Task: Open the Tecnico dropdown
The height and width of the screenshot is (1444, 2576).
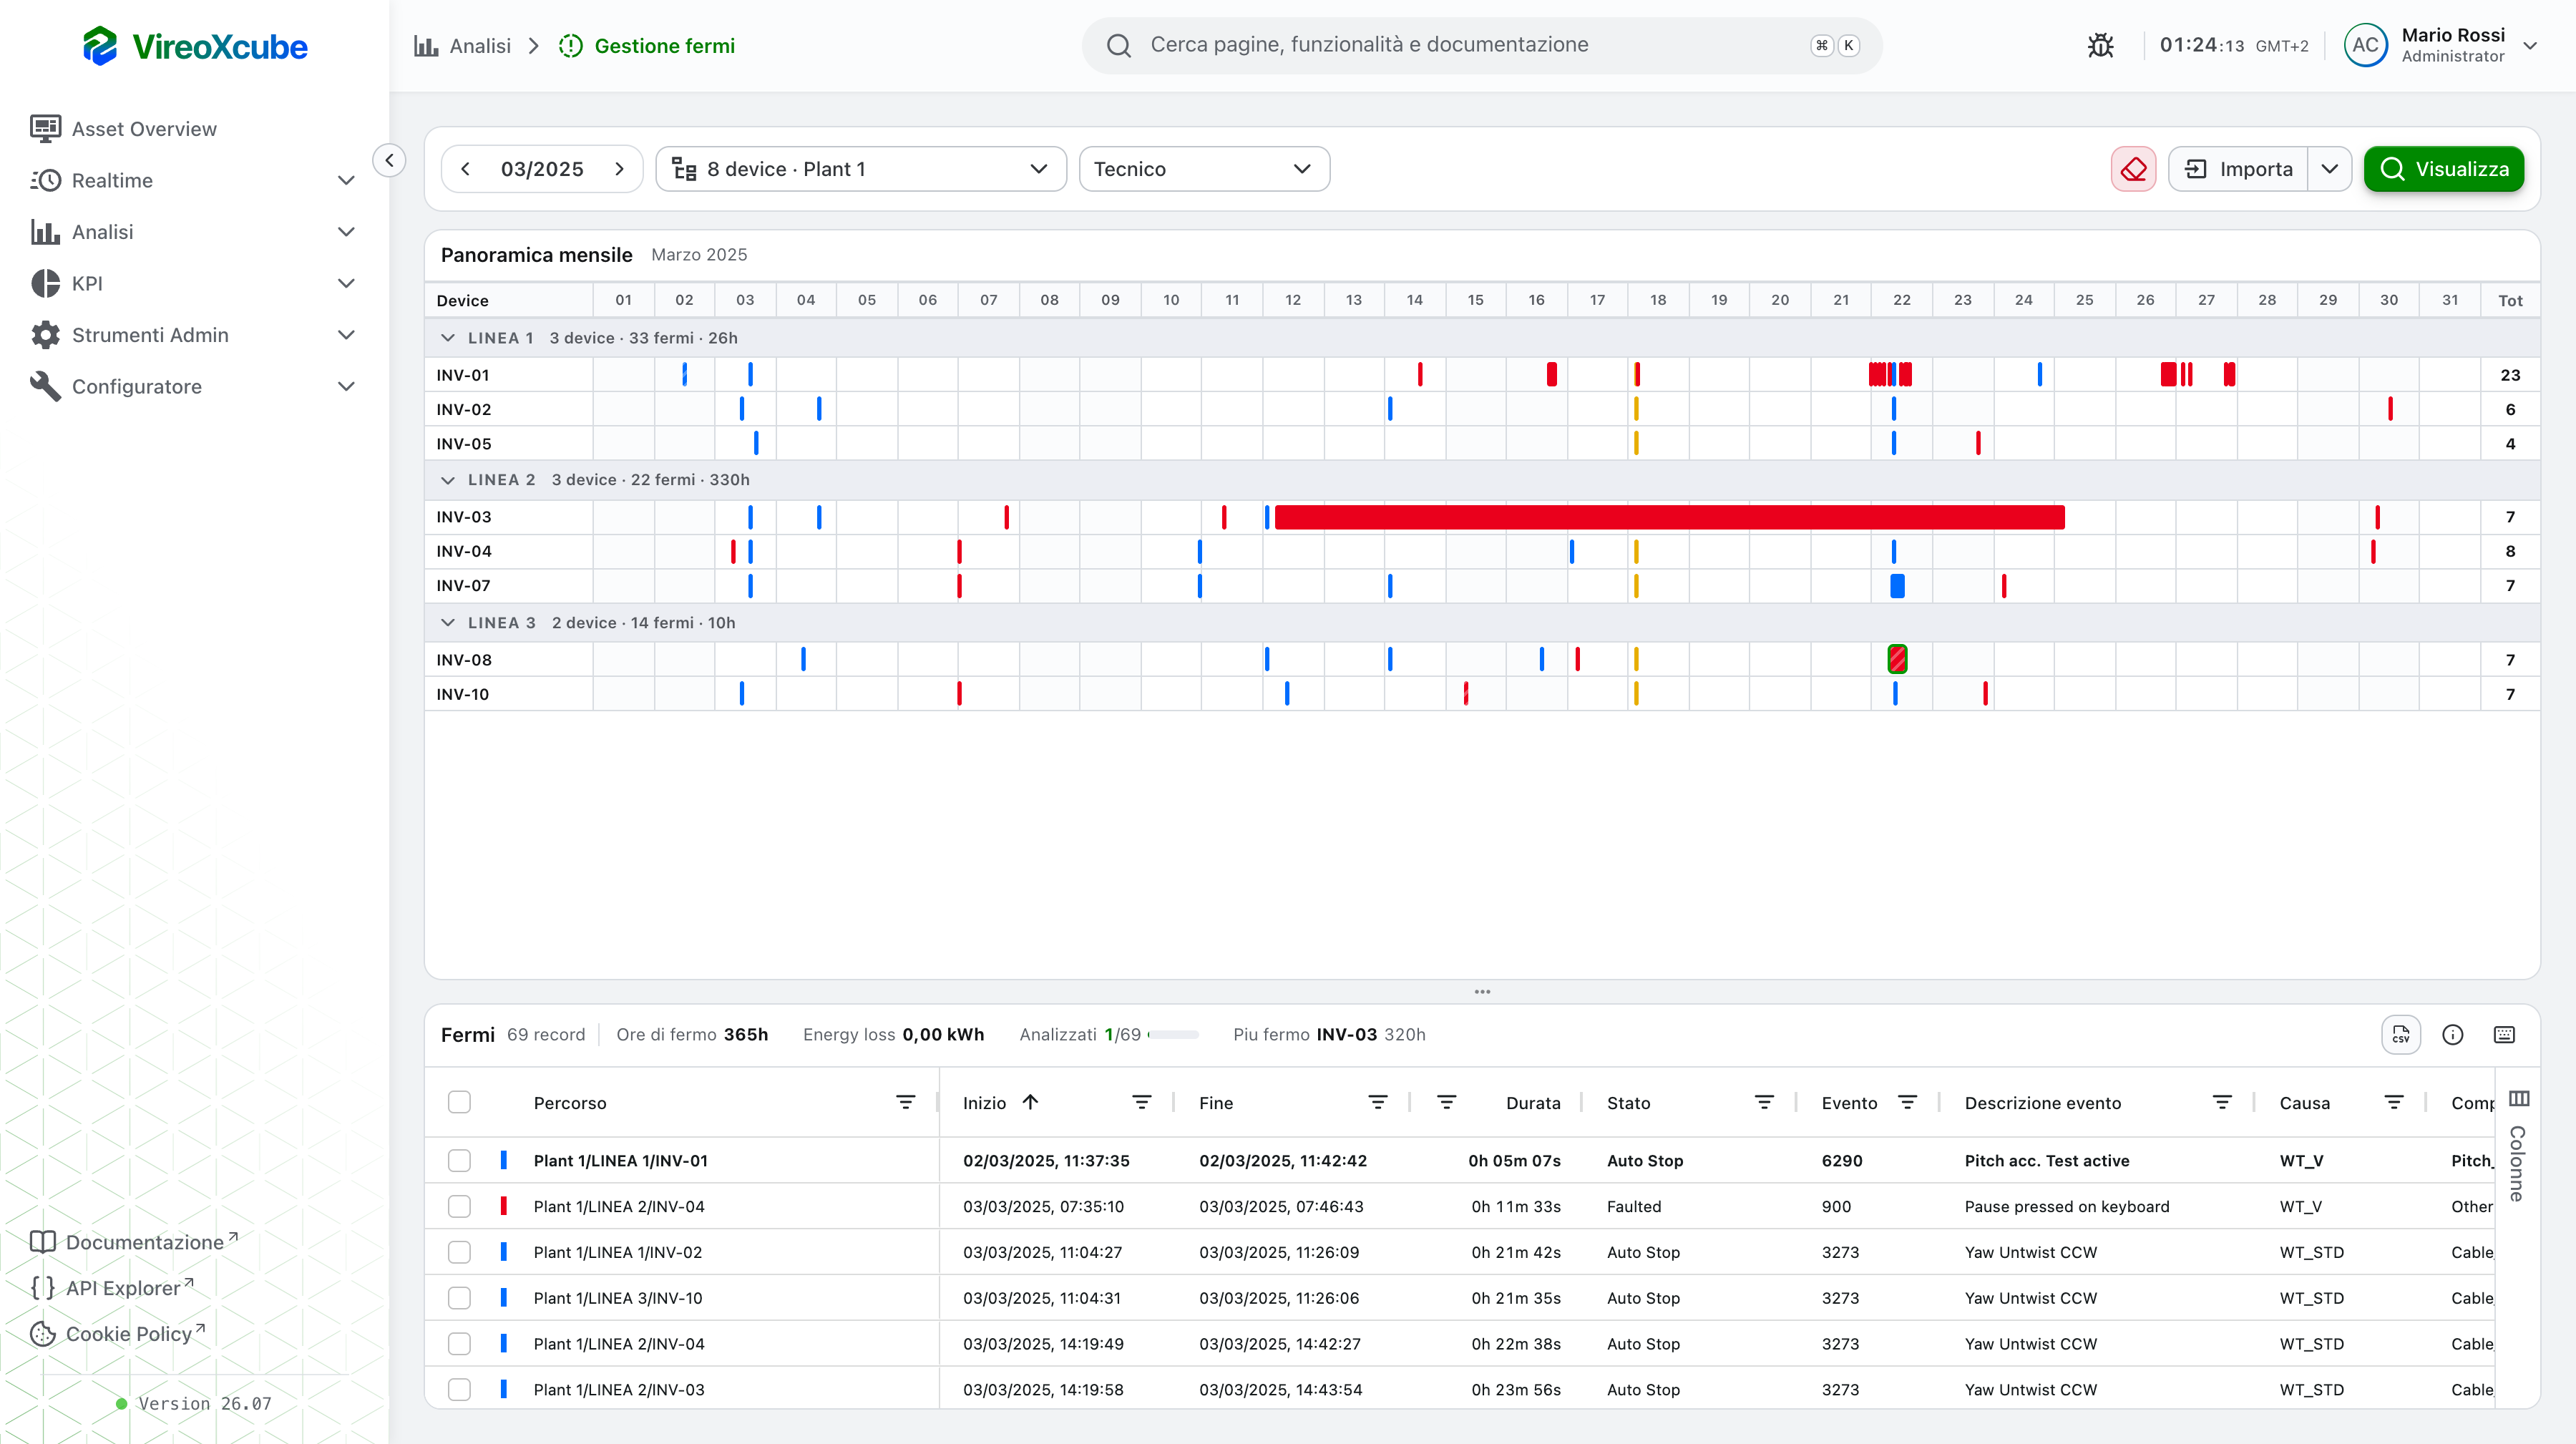Action: (1204, 169)
